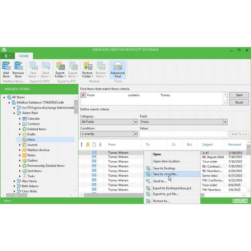Select the Permanently Deleted Items folder
The height and width of the screenshot is (251, 251).
point(46,166)
